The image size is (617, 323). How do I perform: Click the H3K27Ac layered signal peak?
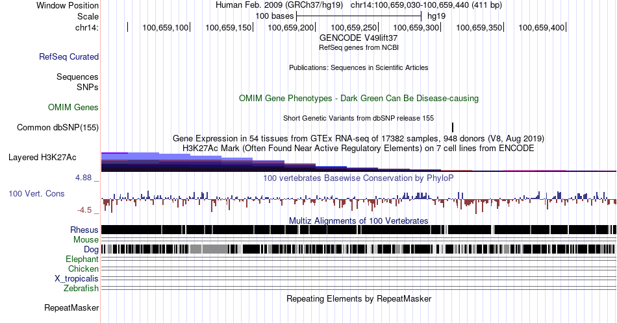tap(130, 162)
